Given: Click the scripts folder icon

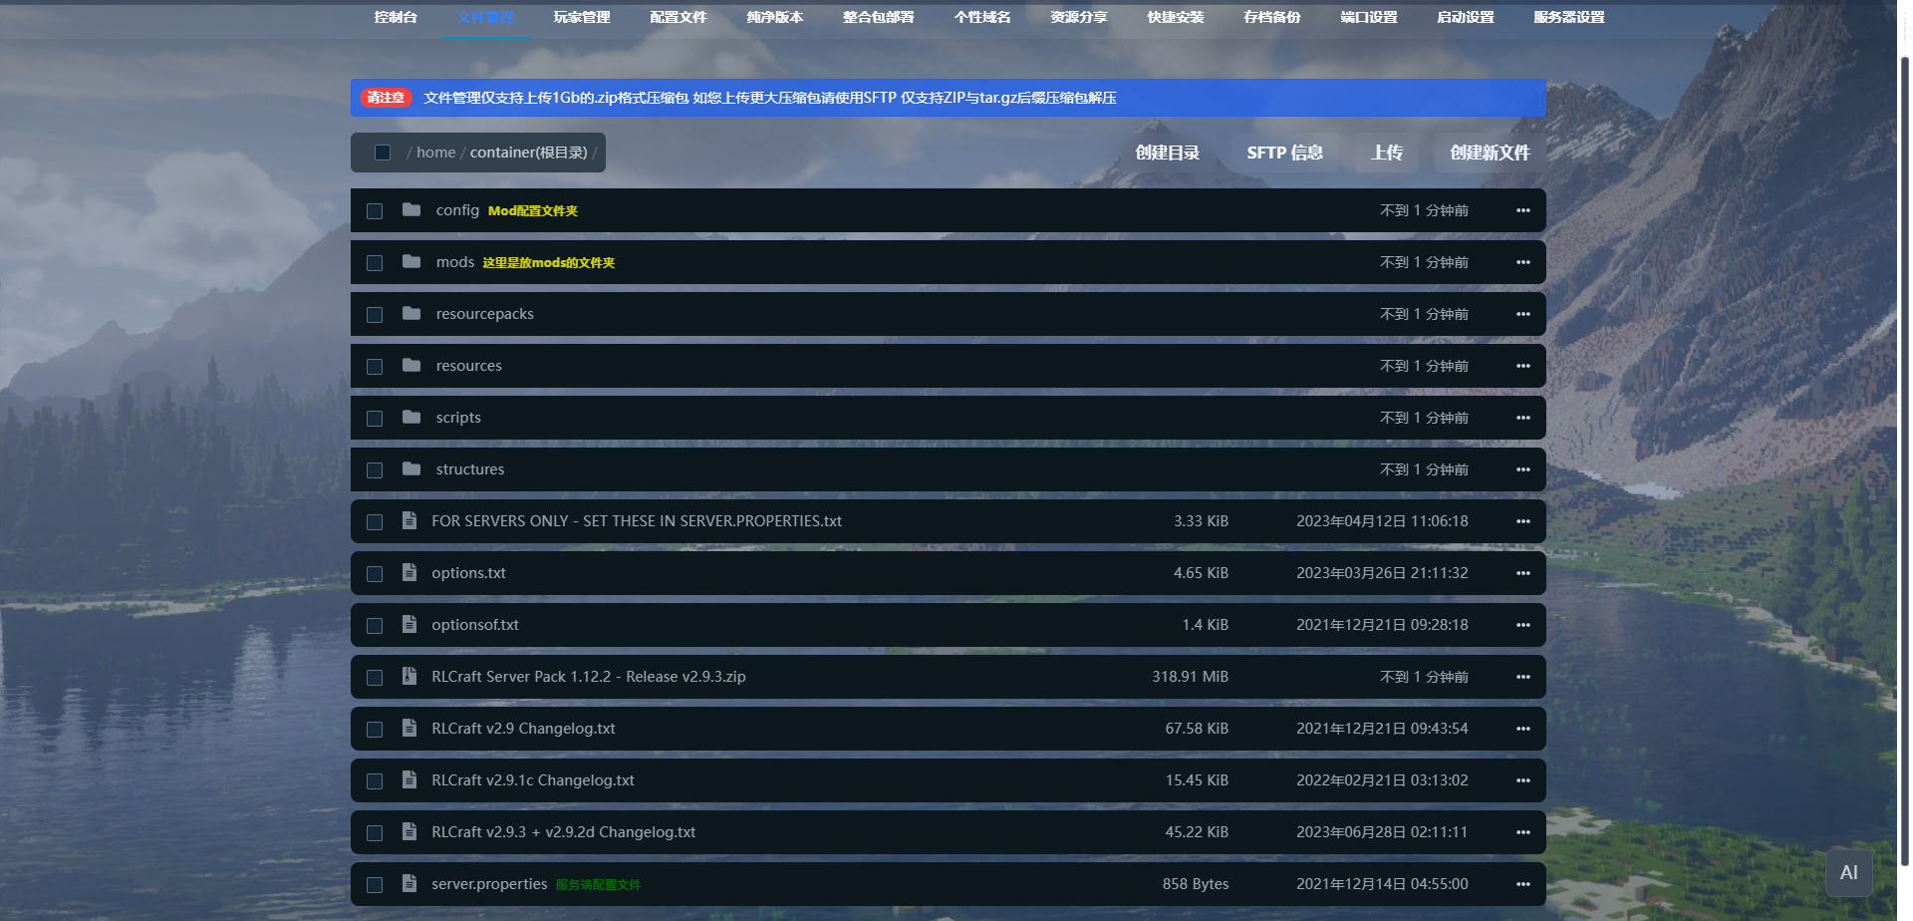Looking at the screenshot, I should [x=410, y=418].
